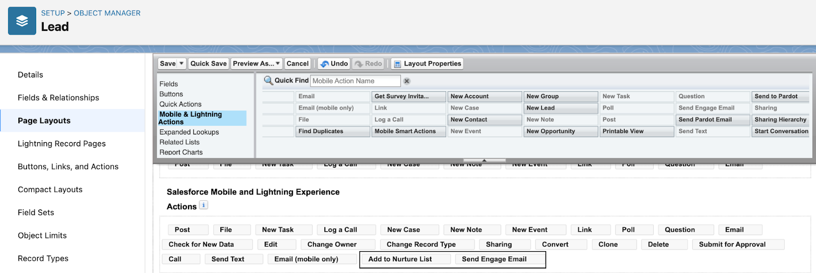
Task: Clear the Quick Find search field
Action: pos(406,81)
